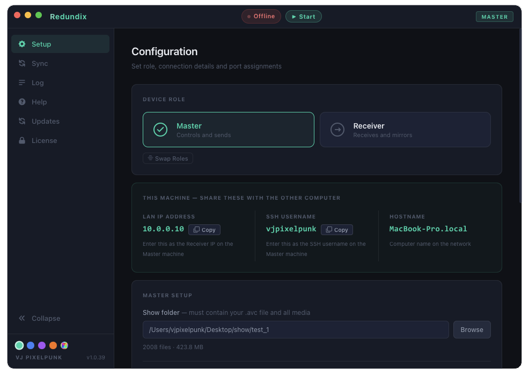Select the multicolor theme color dot
The height and width of the screenshot is (377, 529).
(64, 345)
